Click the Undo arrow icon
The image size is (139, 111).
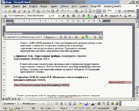point(62,11)
